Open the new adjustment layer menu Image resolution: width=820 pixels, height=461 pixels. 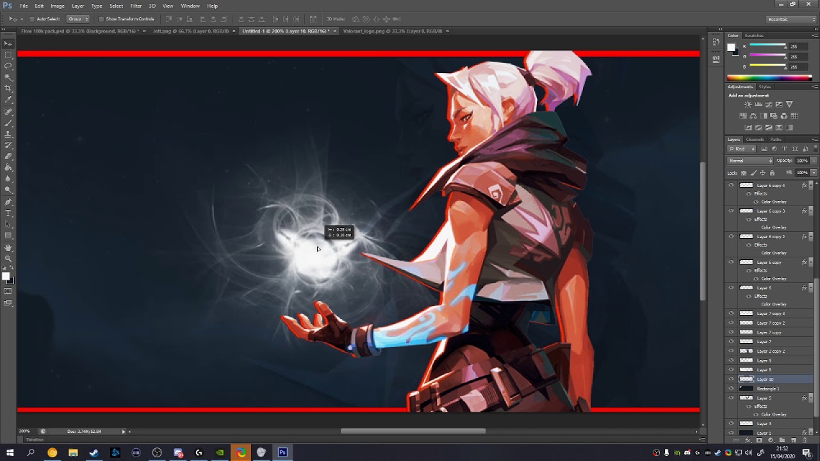pyautogui.click(x=771, y=440)
